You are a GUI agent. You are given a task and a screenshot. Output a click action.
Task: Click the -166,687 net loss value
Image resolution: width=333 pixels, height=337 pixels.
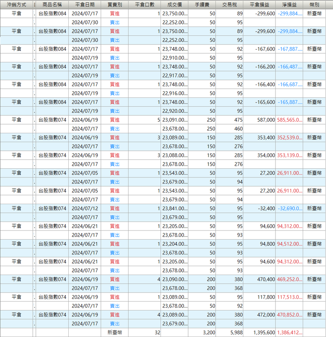[290, 85]
